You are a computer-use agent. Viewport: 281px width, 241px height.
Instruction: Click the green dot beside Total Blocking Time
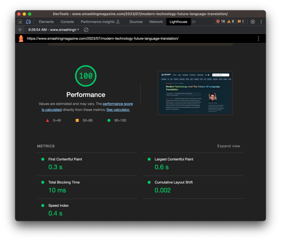[x=43, y=182]
